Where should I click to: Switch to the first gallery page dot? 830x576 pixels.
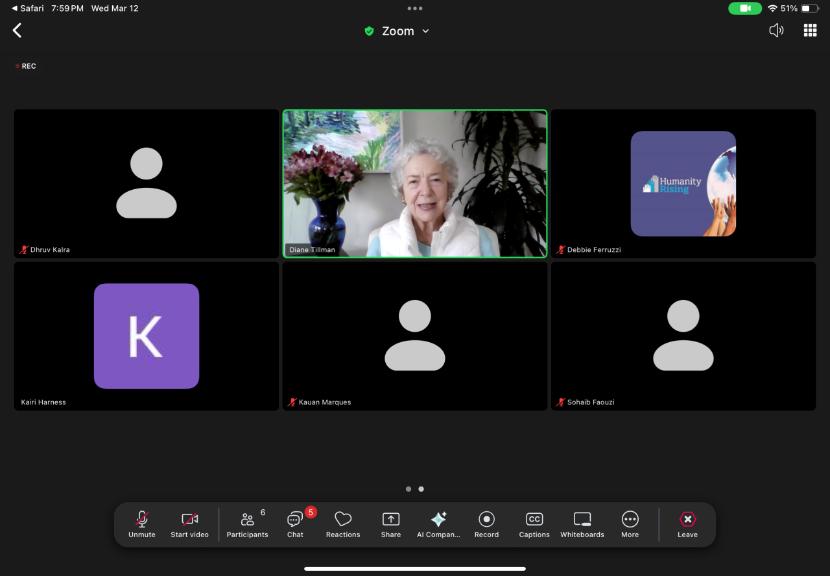click(409, 489)
